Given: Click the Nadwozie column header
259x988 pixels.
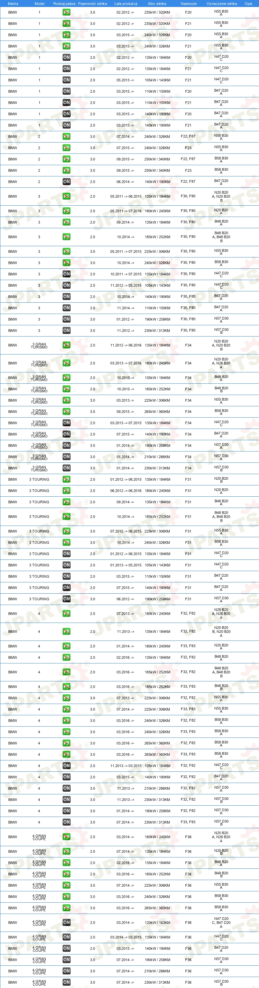Looking at the screenshot, I should point(188,3).
